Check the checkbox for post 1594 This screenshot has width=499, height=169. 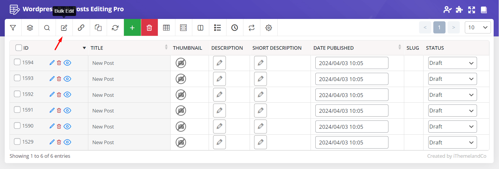17,62
